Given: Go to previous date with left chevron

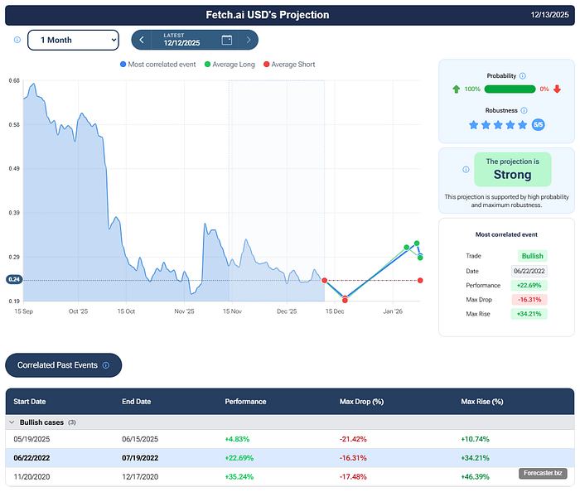Looking at the screenshot, I should pos(142,40).
